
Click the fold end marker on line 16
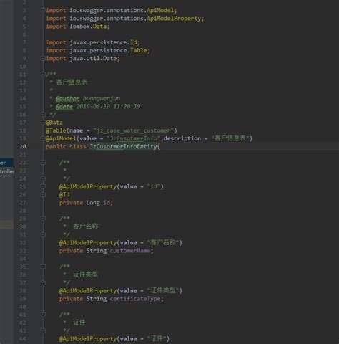click(43, 115)
